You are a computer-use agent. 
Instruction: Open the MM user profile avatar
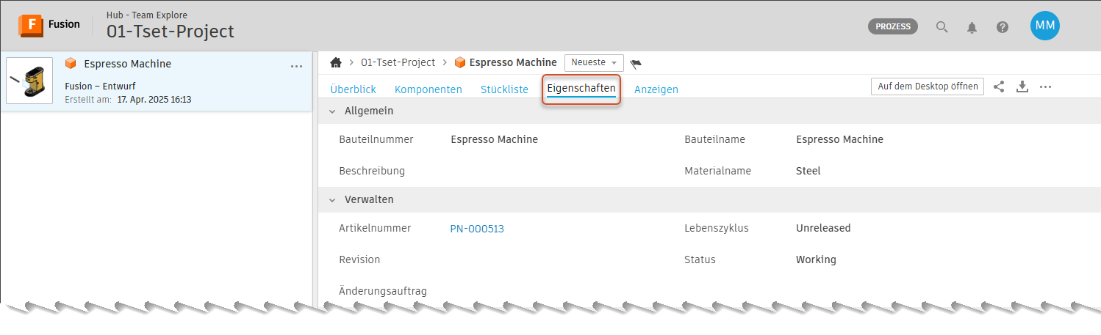point(1044,26)
